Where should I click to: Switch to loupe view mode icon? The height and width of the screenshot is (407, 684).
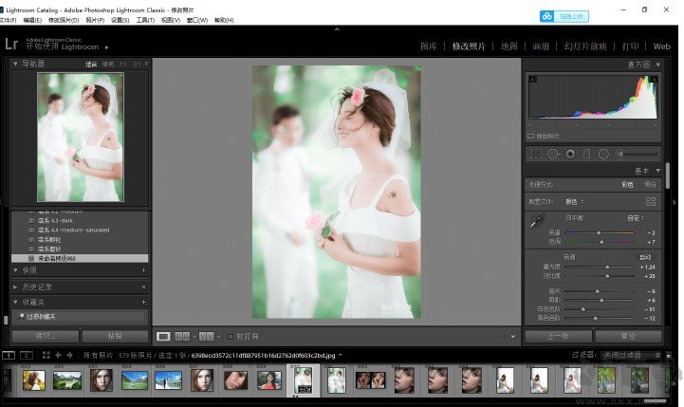click(x=163, y=336)
